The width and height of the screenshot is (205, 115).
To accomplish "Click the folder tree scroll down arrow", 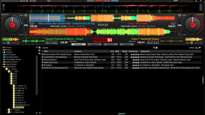I will [37, 113].
